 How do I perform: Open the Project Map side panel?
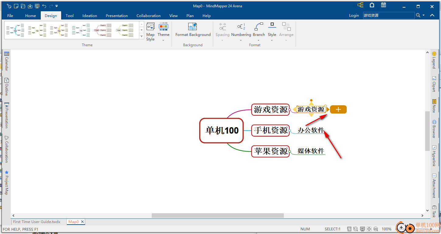coord(6,183)
